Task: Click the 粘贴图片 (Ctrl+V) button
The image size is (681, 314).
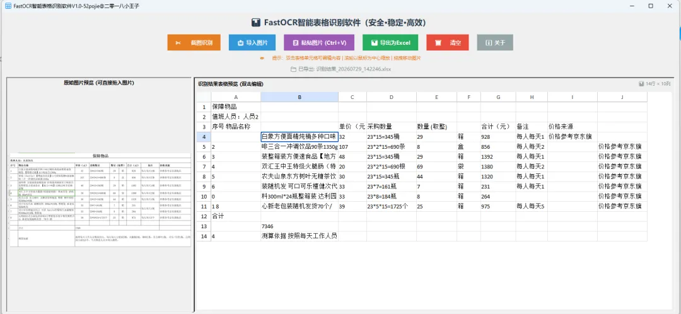Action: point(319,43)
